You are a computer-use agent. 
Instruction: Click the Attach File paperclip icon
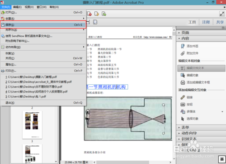pyautogui.click(x=183, y=53)
